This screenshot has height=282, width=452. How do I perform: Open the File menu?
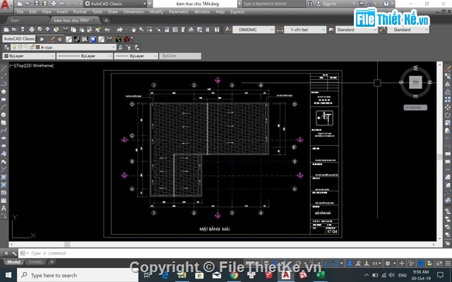20,12
